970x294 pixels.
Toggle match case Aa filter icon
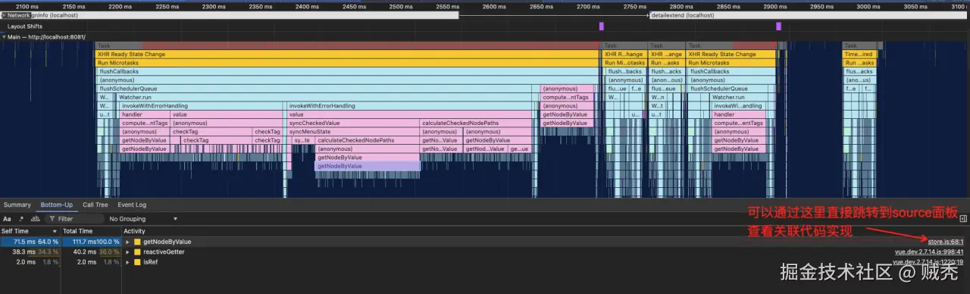[x=8, y=219]
